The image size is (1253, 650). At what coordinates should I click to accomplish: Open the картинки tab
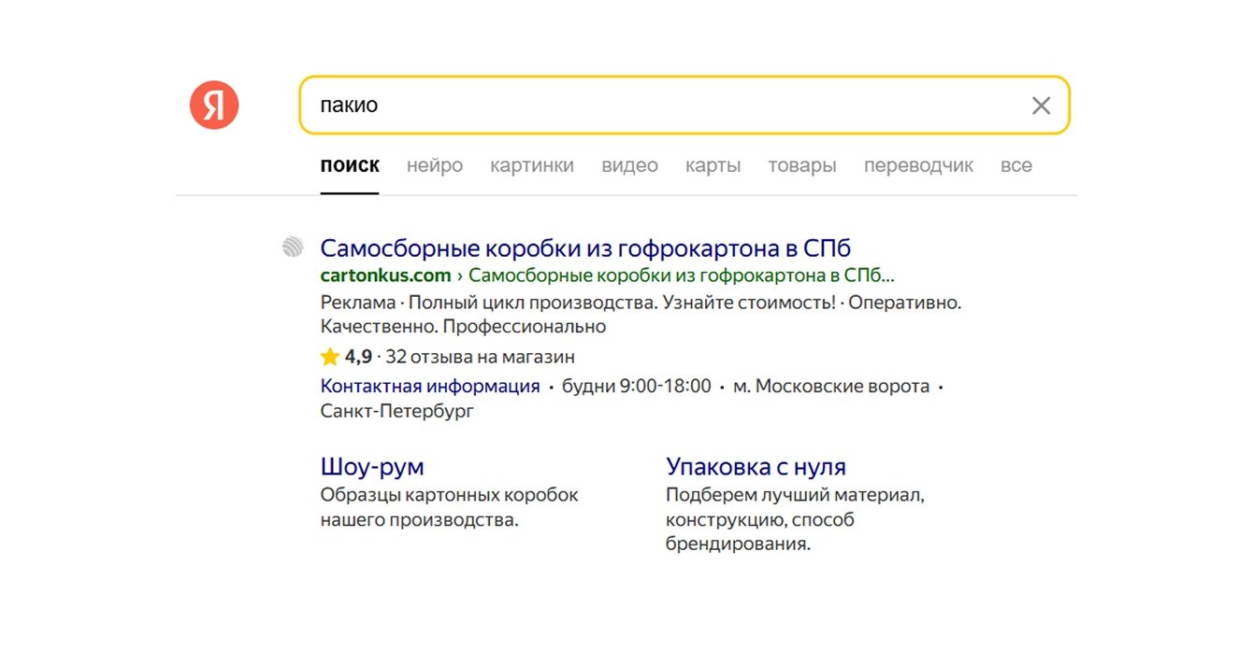point(532,166)
